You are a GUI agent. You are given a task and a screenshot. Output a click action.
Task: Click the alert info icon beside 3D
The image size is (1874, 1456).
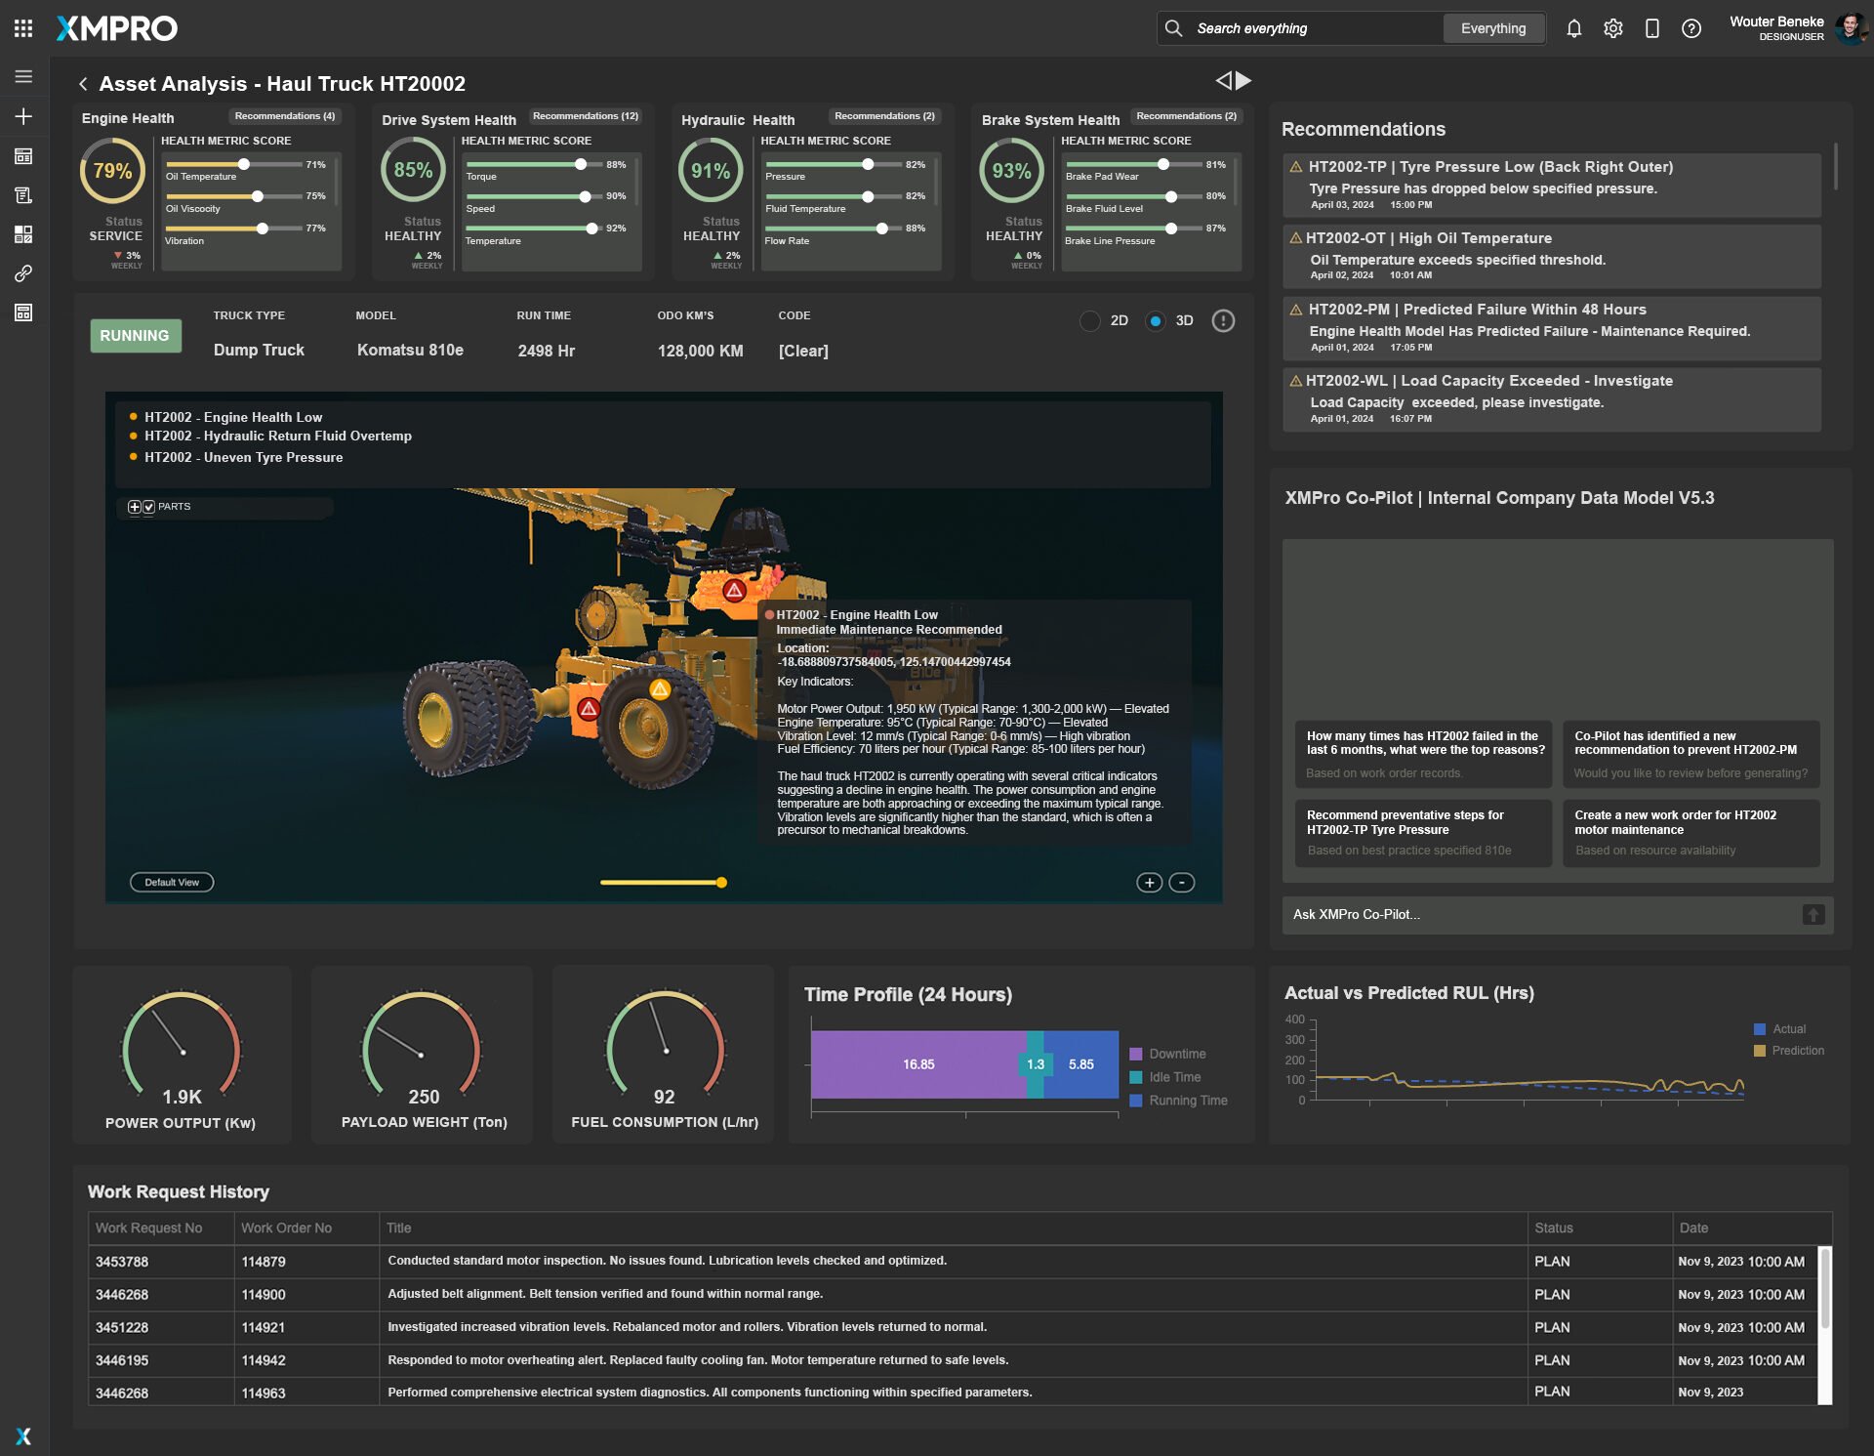(1222, 320)
